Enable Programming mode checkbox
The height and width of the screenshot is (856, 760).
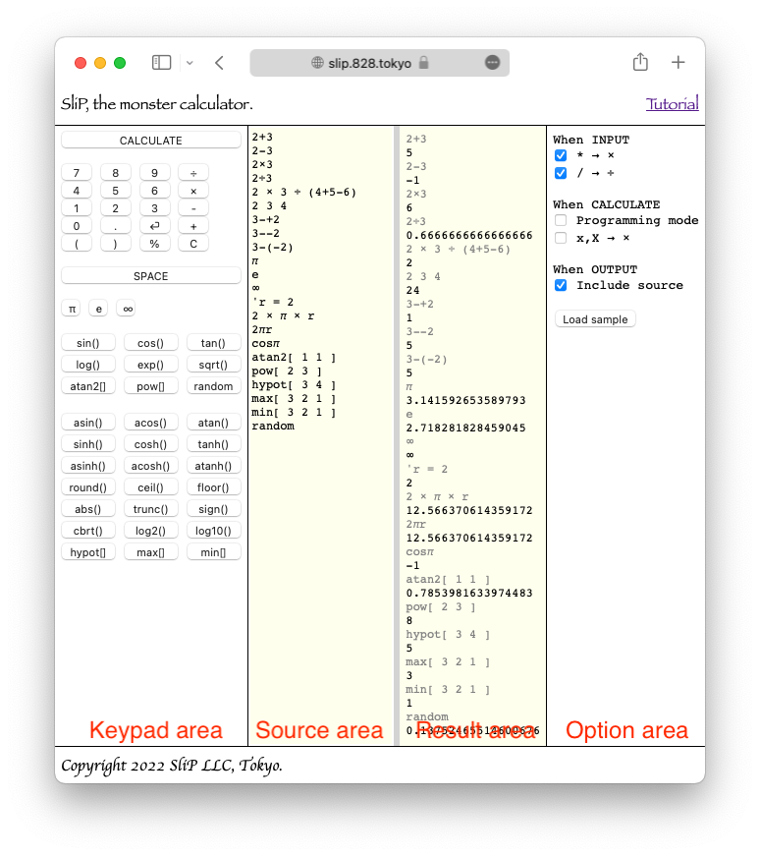[561, 220]
